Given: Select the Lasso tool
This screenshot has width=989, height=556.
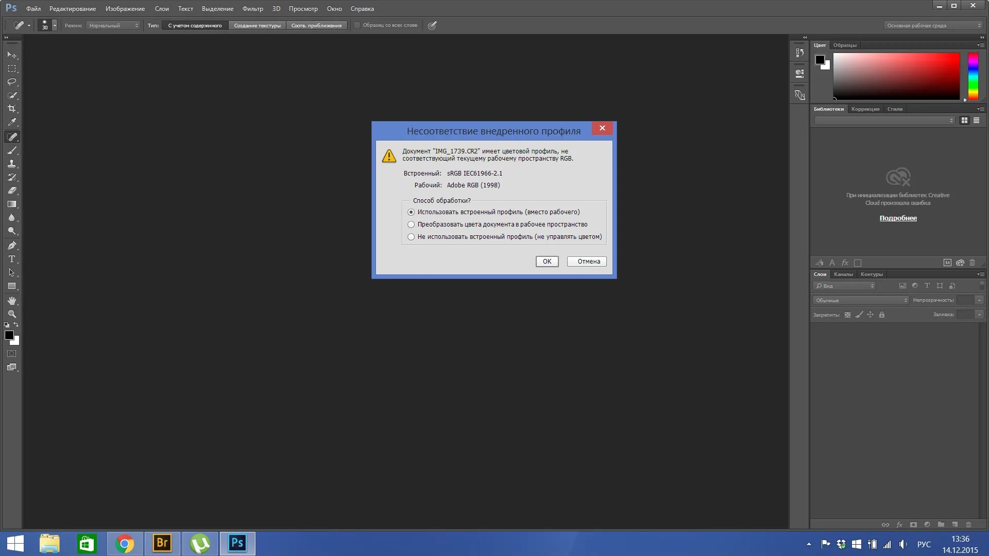Looking at the screenshot, I should (11, 82).
